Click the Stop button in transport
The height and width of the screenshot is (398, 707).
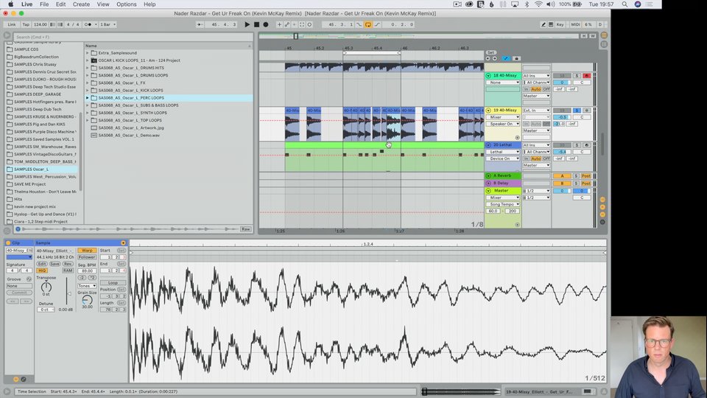pos(256,24)
